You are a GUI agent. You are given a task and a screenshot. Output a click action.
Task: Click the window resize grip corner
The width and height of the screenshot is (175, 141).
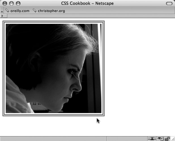173,139
